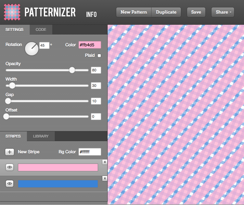Click the Duplicate button
This screenshot has height=205, width=244.
coord(166,12)
